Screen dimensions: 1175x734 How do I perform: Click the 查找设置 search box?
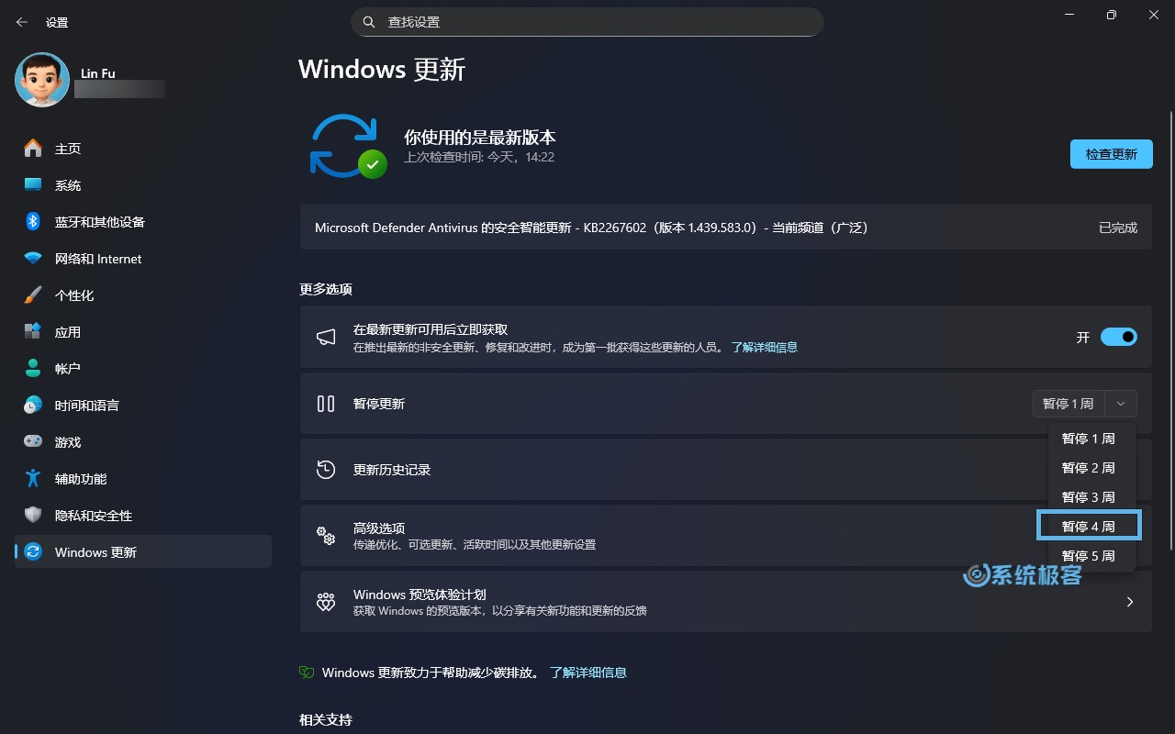(x=587, y=21)
